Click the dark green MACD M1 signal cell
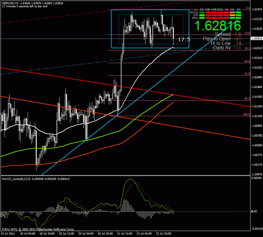 (x=202, y=13)
